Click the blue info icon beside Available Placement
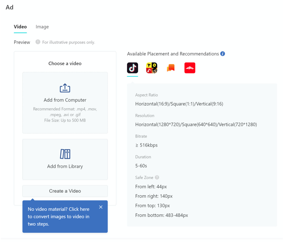This screenshot has height=245, width=285. click(223, 54)
